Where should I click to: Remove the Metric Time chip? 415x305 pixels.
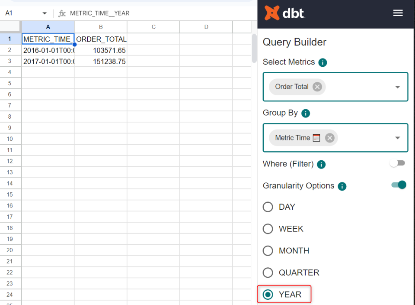tap(329, 138)
